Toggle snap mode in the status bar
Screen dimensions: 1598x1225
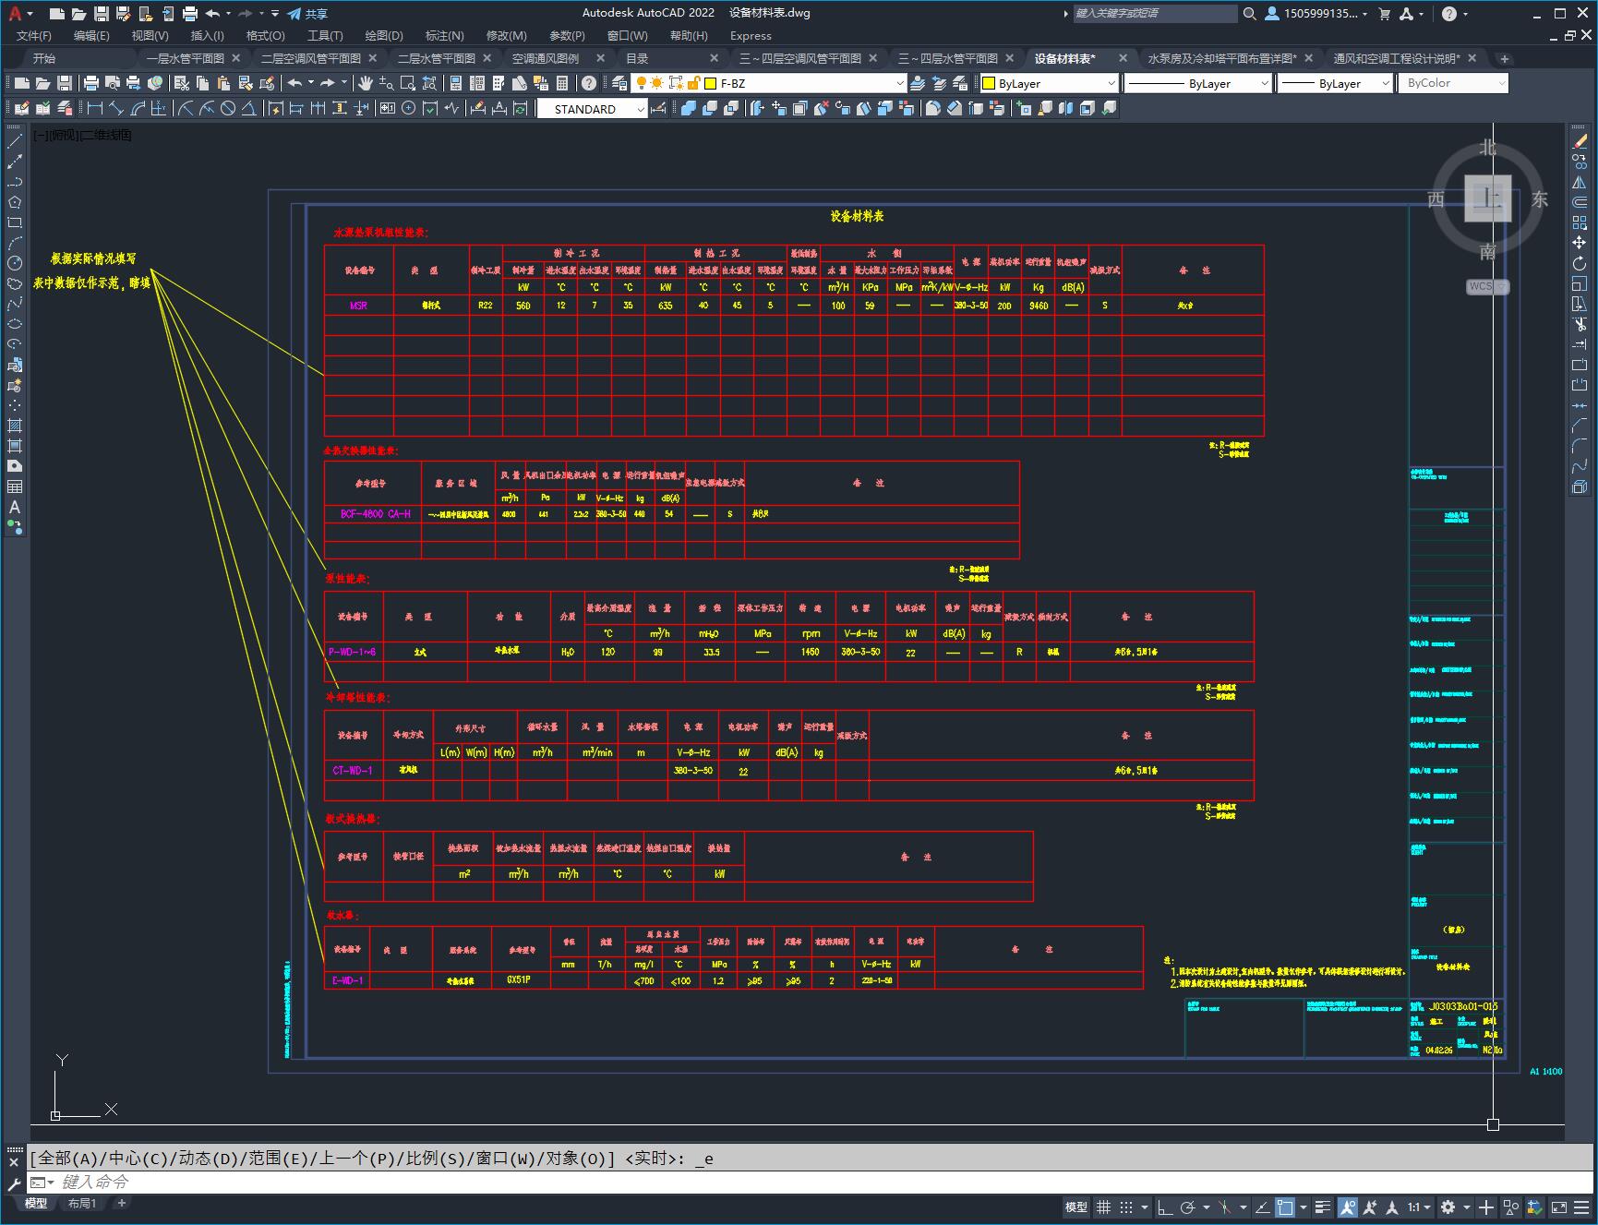(x=1126, y=1207)
